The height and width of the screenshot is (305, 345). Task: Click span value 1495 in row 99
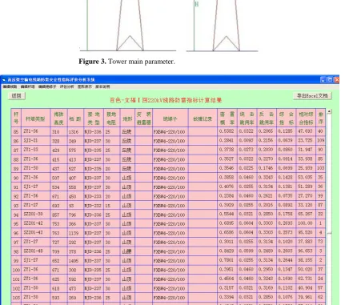[x=75, y=260]
